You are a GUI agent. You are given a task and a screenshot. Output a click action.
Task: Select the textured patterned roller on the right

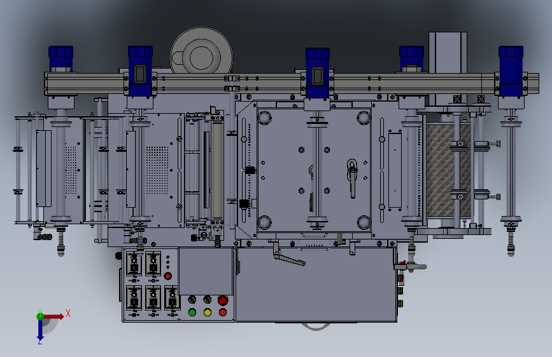(x=448, y=170)
